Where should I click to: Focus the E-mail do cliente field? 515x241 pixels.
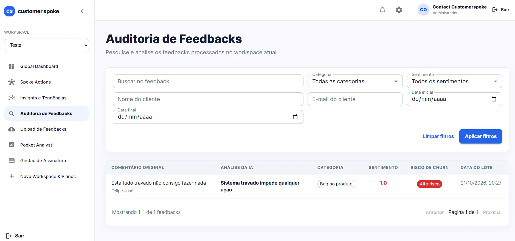(355, 99)
